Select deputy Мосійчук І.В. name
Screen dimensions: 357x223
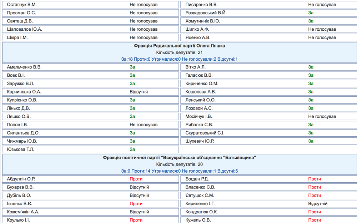[198, 117]
